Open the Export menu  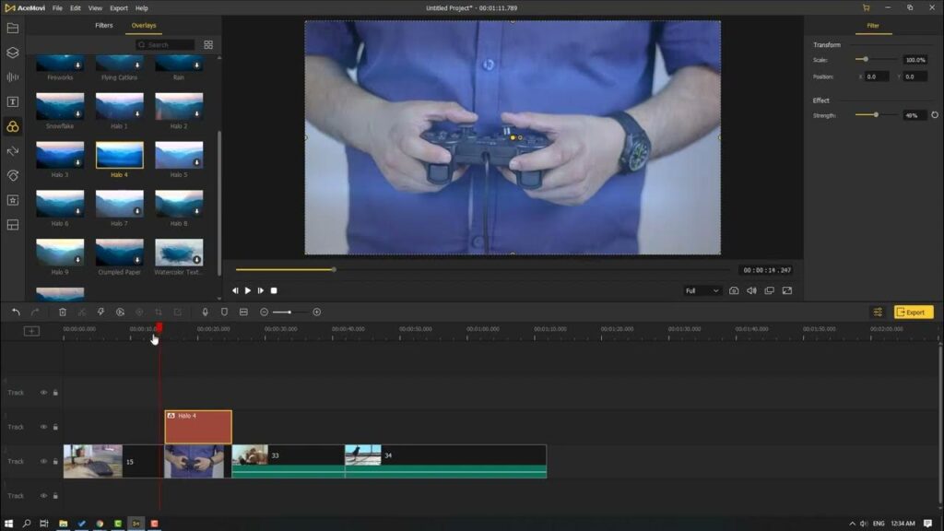pos(119,8)
